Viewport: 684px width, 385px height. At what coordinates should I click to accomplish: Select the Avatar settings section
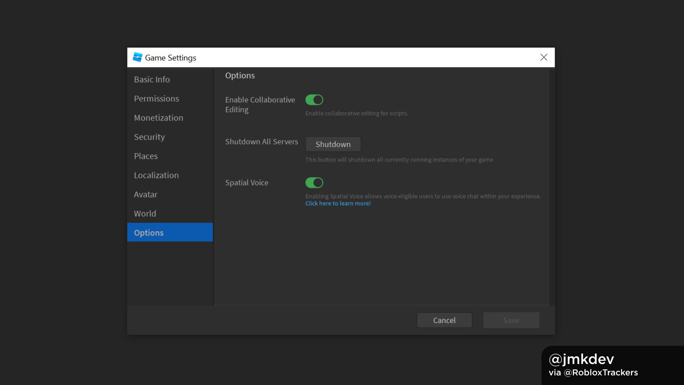pos(146,195)
